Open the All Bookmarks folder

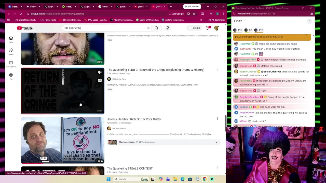[x=216, y=20]
